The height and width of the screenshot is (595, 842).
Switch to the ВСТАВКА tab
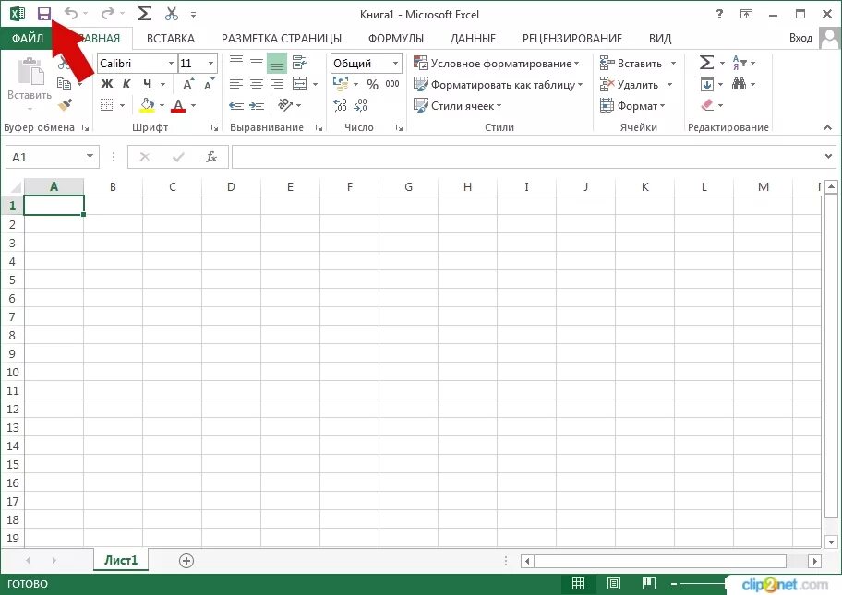[171, 38]
